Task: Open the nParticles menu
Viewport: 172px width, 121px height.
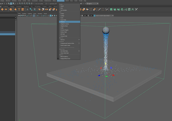Action: click(14, 1)
